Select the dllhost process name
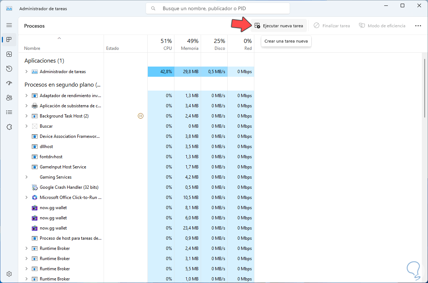428x283 pixels. pyautogui.click(x=46, y=147)
